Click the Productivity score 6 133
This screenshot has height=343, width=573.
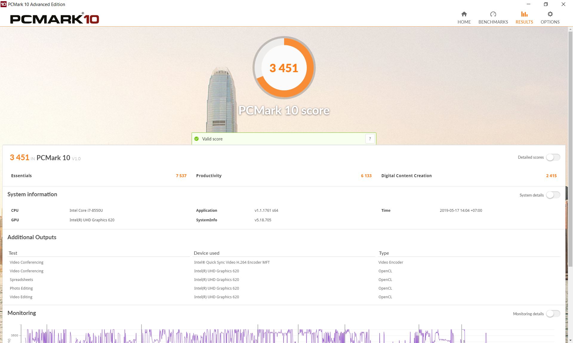click(366, 176)
